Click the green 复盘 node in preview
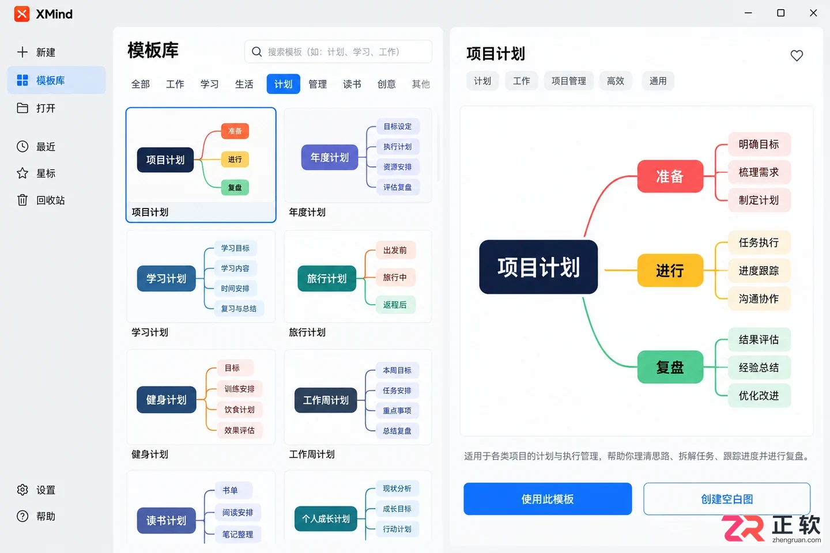830x553 pixels. point(670,367)
